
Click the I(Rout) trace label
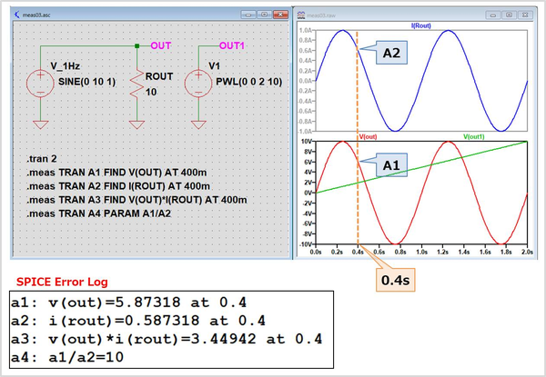pos(420,27)
